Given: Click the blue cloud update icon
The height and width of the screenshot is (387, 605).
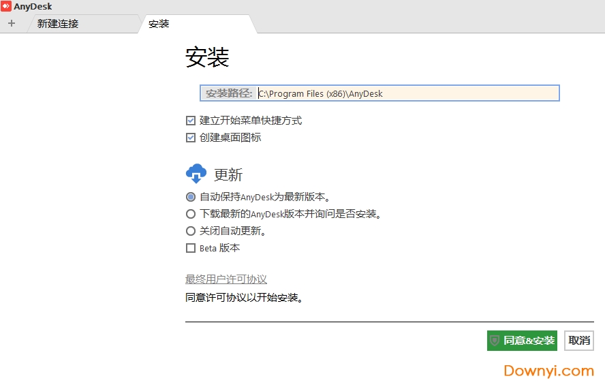Looking at the screenshot, I should pyautogui.click(x=196, y=174).
